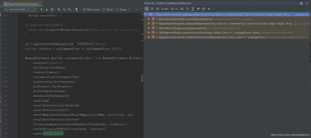
Task: Collapse the root addMappedStatement node
Action: 145,15
